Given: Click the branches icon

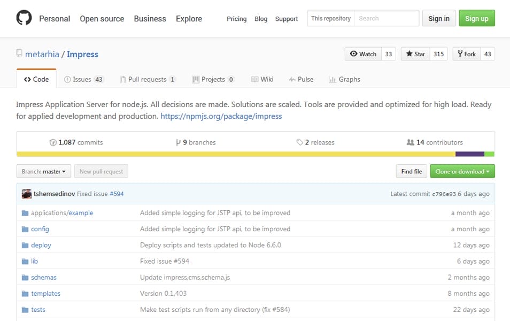Looking at the screenshot, I should (178, 142).
